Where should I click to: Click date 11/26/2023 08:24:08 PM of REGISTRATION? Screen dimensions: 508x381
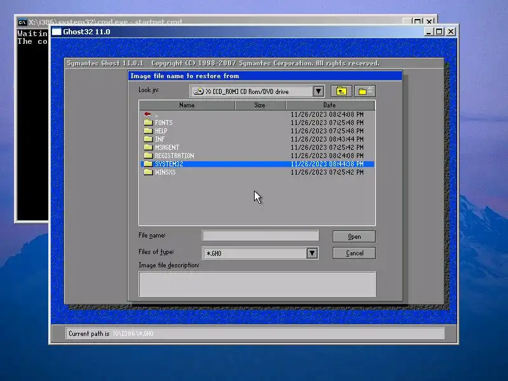pos(327,156)
